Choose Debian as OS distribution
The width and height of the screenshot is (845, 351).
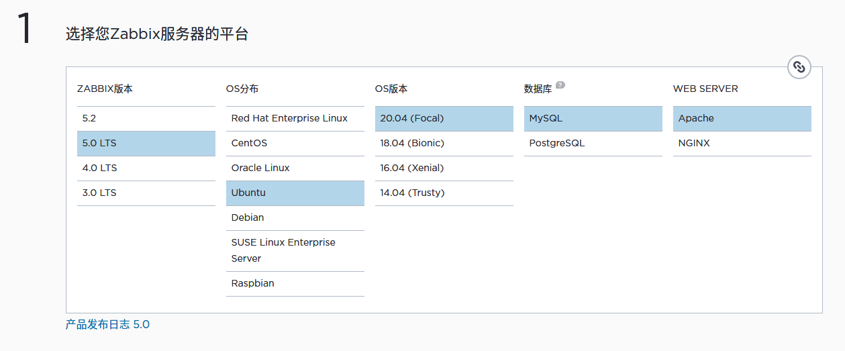click(x=295, y=217)
